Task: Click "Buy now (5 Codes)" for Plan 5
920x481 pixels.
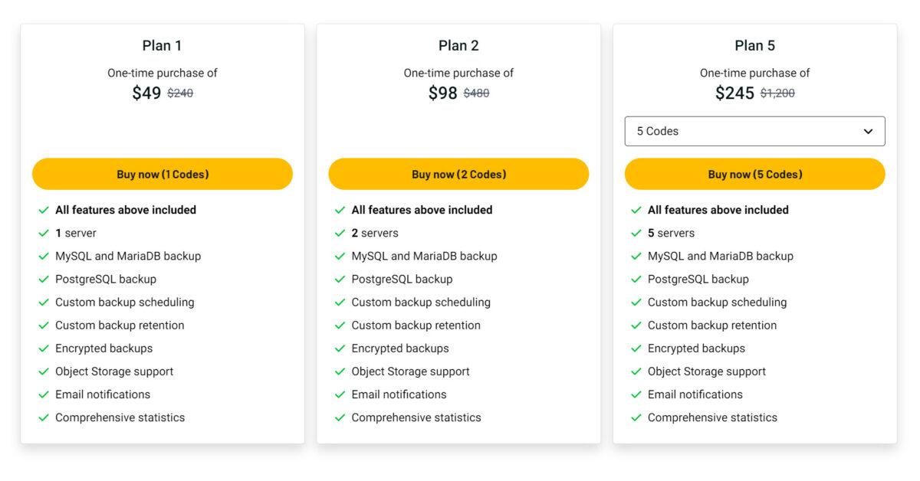Action: (754, 174)
